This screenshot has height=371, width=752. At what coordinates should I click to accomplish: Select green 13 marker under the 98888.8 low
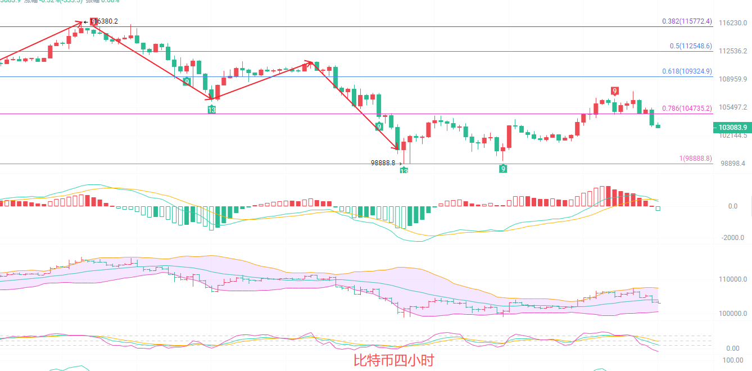point(404,170)
